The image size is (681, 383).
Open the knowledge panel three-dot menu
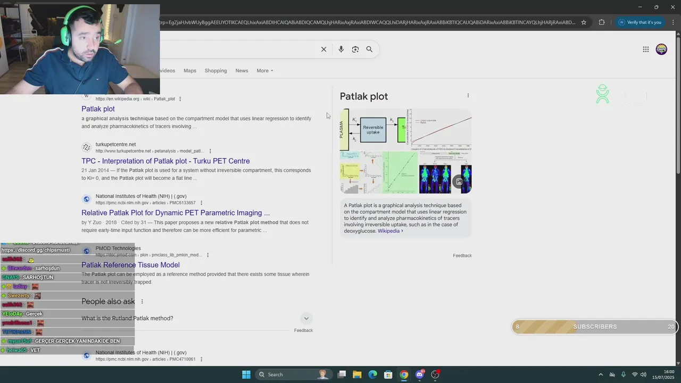coord(468,96)
